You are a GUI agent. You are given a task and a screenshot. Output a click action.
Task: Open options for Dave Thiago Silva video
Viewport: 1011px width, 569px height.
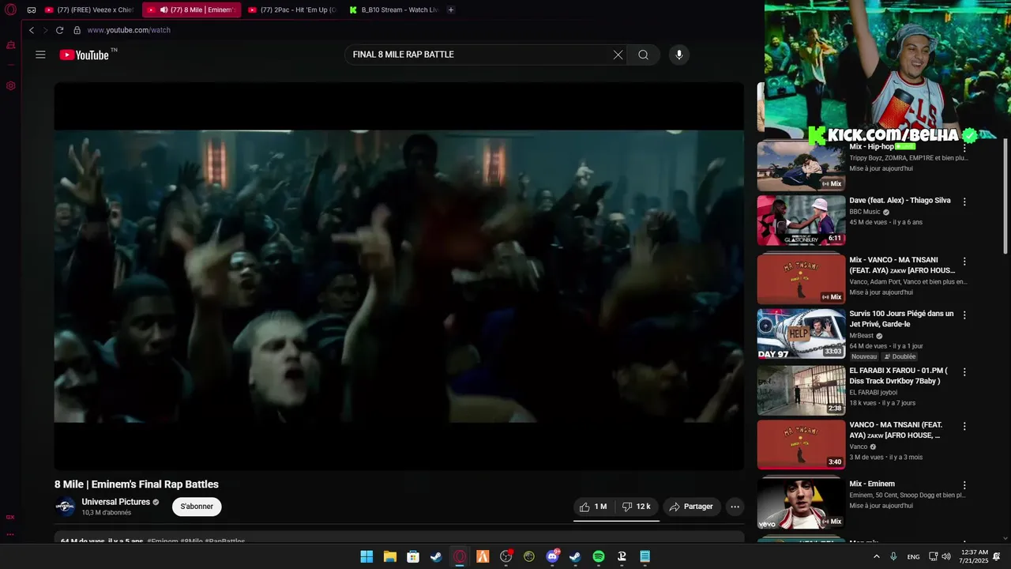tap(964, 202)
